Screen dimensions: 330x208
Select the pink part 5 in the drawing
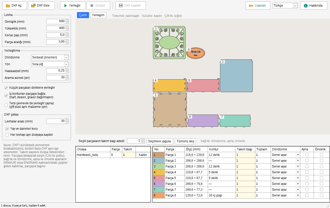point(203,85)
